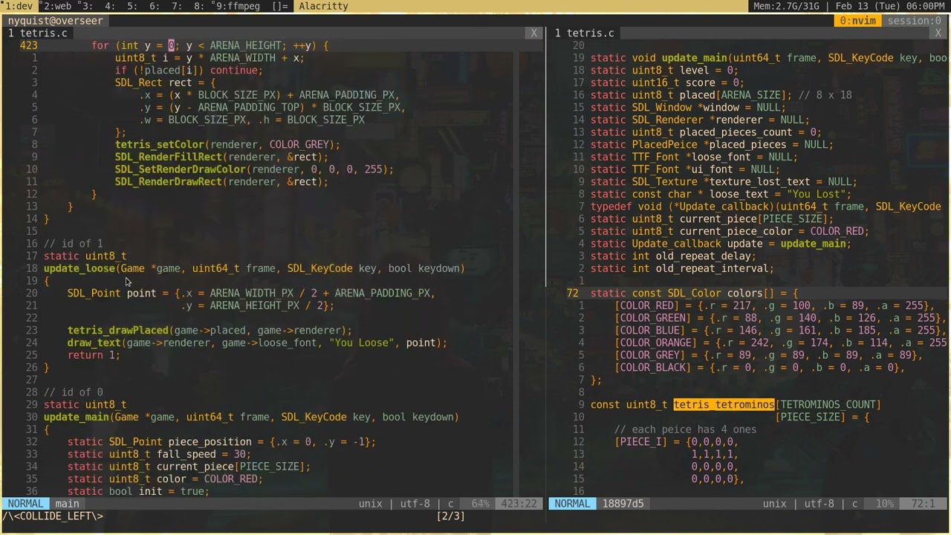Click the 'static bool init = true;' line
951x535 pixels.
point(138,491)
